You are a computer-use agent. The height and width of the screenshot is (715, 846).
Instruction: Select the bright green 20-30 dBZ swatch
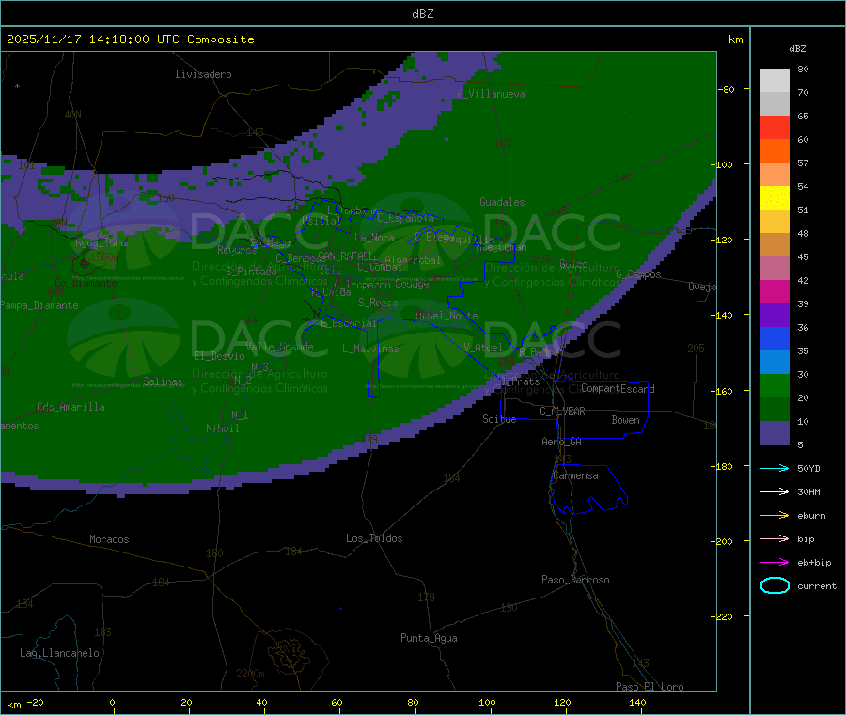(775, 386)
